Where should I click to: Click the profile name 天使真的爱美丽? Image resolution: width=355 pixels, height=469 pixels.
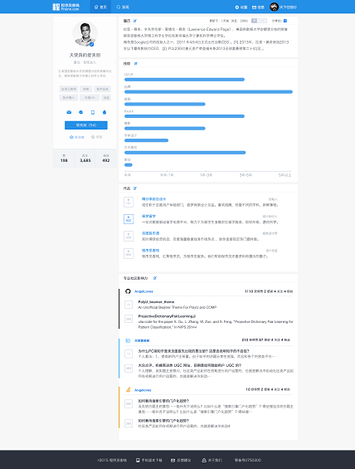[85, 55]
